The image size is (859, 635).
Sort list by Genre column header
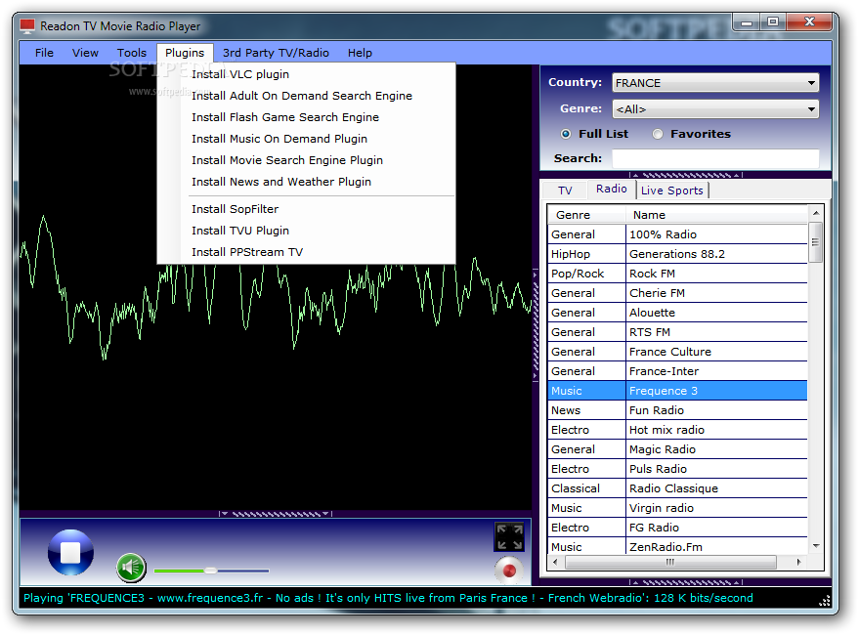tap(586, 215)
